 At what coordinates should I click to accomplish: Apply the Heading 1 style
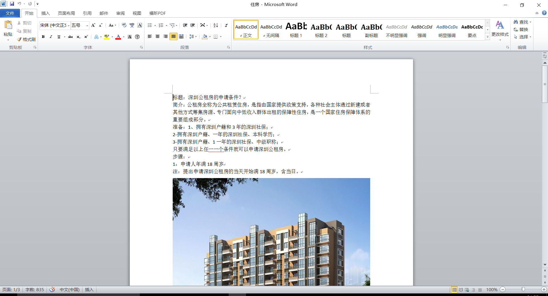click(296, 30)
